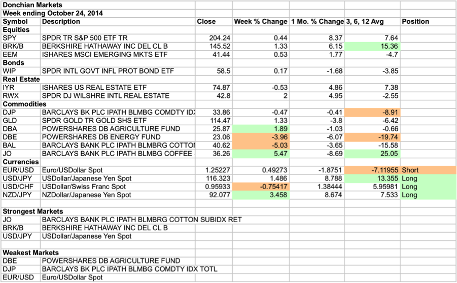Select the SPY symbol cell
The height and width of the screenshot is (283, 457).
21,38
